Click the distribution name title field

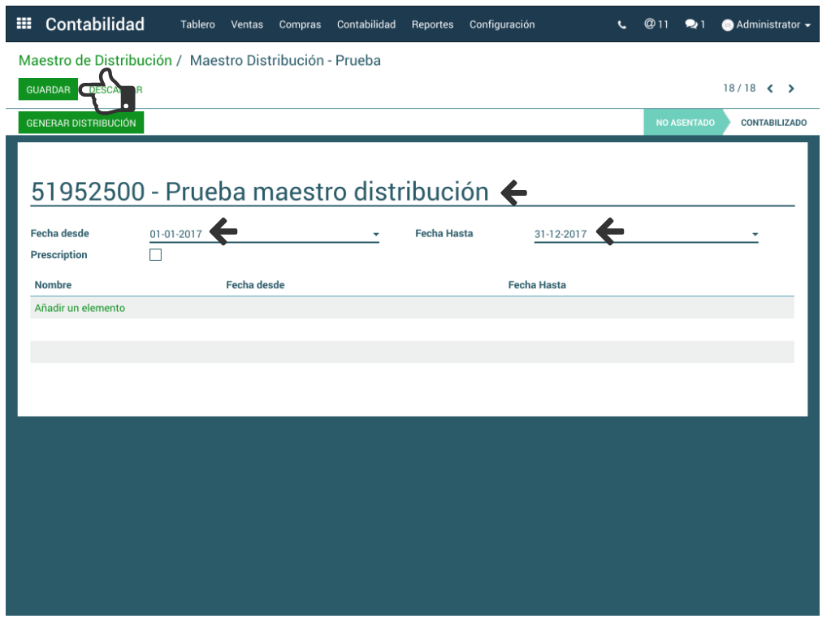260,192
